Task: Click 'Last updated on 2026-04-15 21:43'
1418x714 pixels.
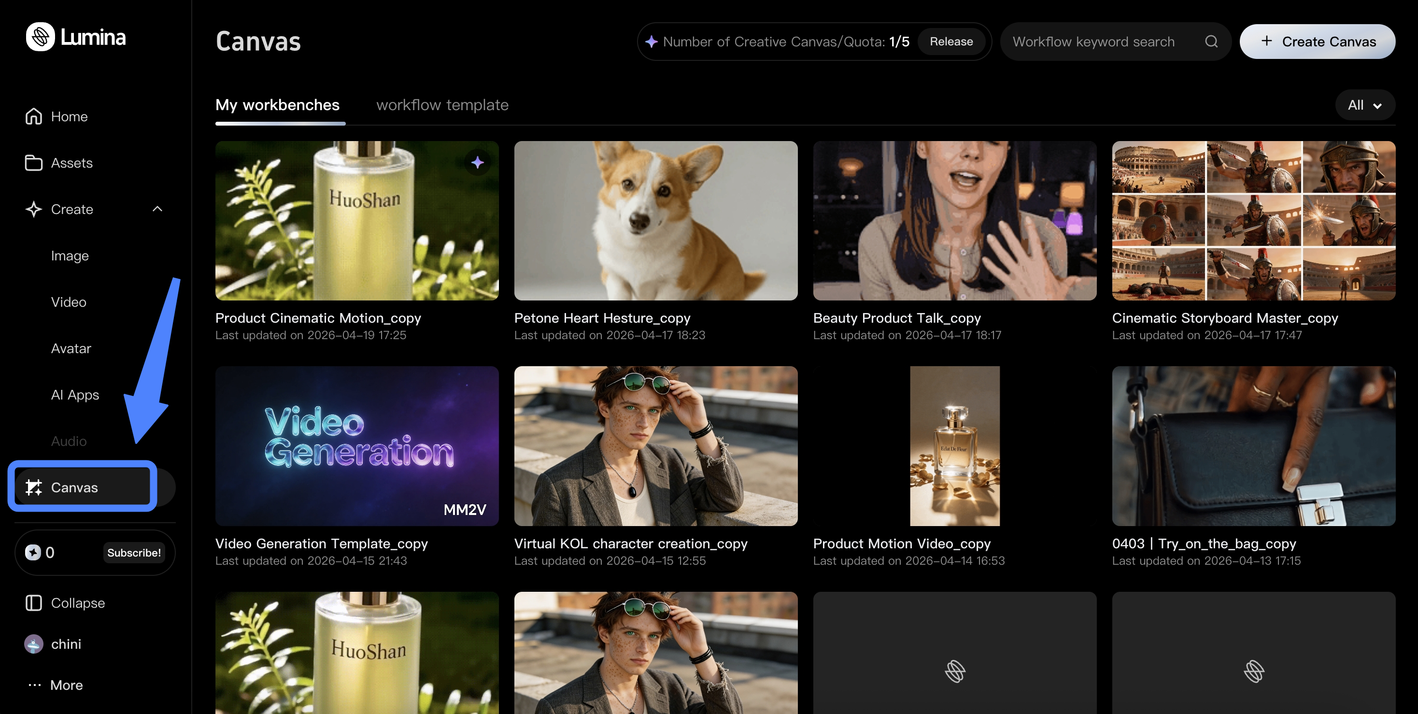Action: coord(311,560)
